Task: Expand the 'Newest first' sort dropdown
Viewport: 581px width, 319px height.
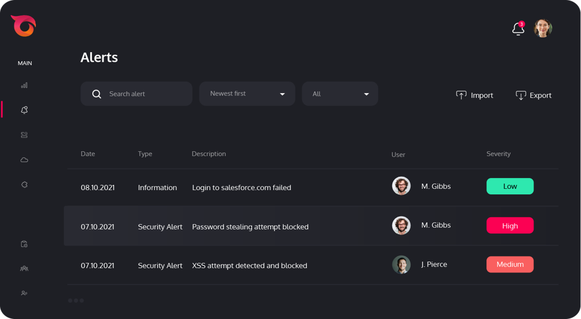Action: (x=247, y=94)
